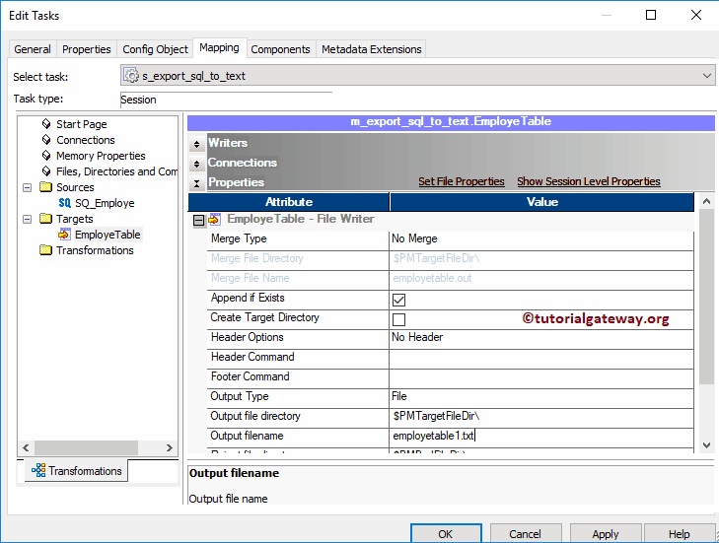Switch to the Properties tab
The image size is (719, 543).
[x=86, y=49]
